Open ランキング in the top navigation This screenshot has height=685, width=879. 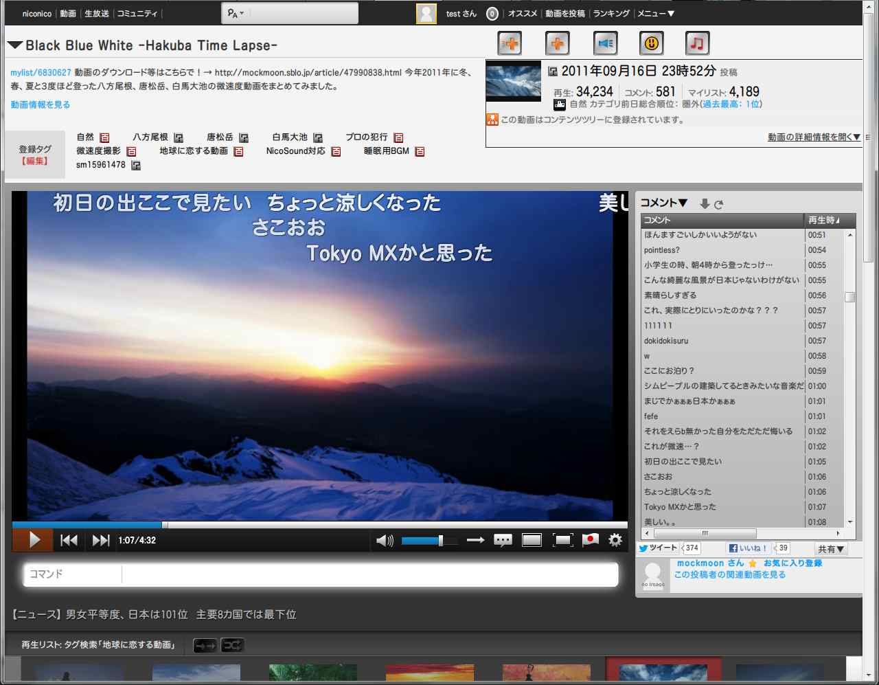click(611, 14)
